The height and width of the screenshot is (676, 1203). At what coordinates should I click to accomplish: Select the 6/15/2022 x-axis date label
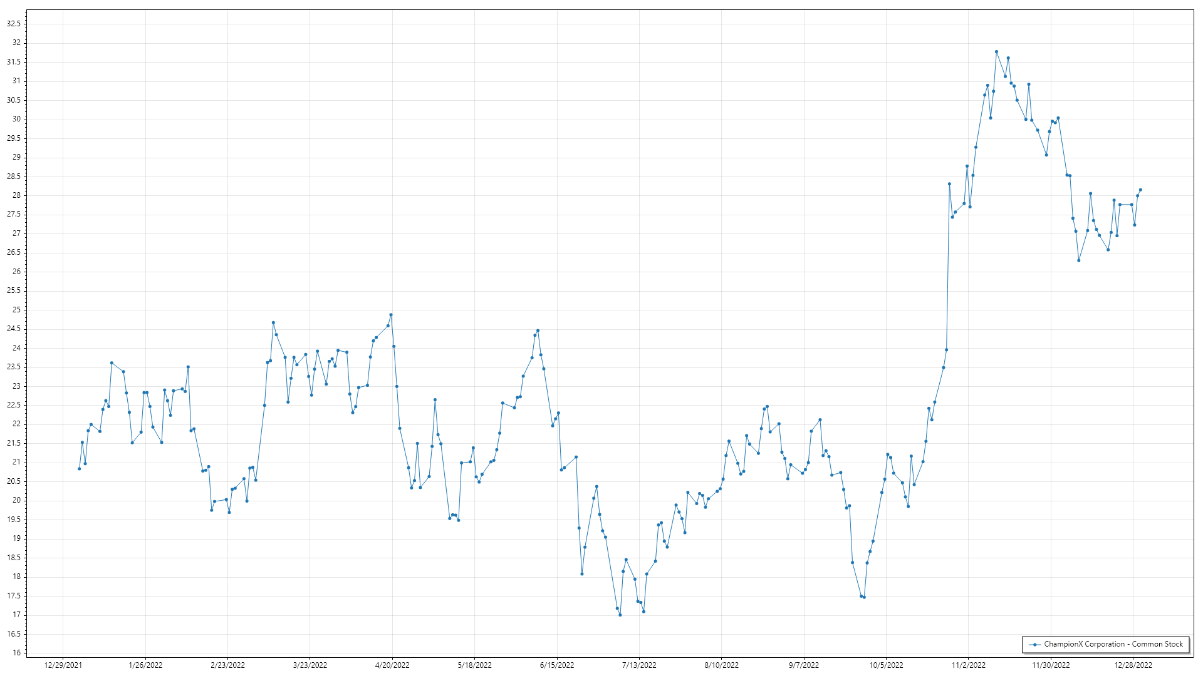tap(557, 665)
